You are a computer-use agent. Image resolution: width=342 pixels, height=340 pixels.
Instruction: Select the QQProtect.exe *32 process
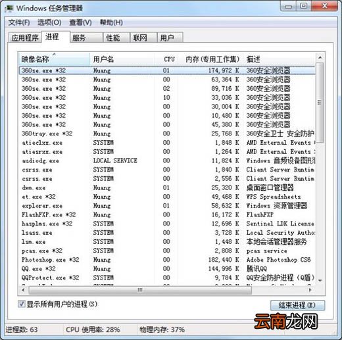pyautogui.click(x=167, y=278)
